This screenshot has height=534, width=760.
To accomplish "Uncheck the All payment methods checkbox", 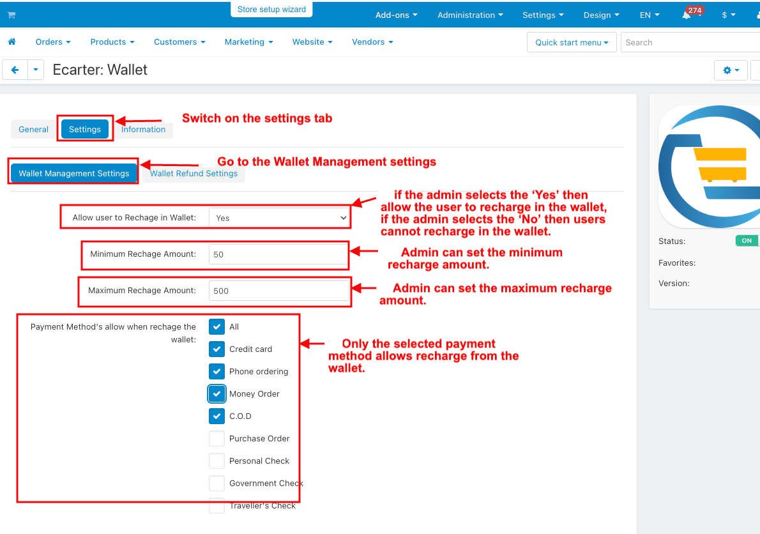I will click(x=217, y=327).
